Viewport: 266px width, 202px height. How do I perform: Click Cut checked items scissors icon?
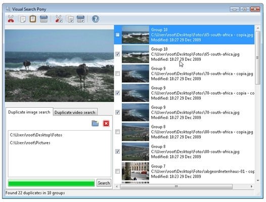point(59,19)
